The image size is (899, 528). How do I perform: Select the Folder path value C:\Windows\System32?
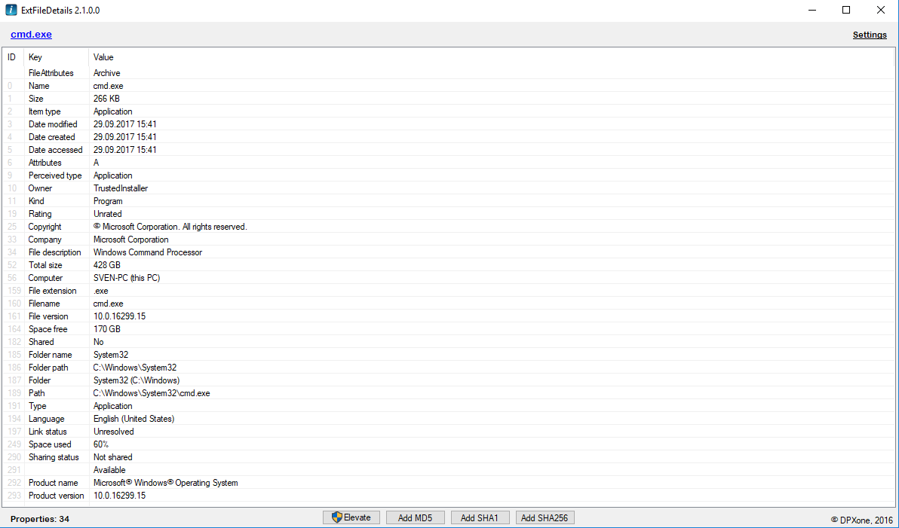coord(135,368)
